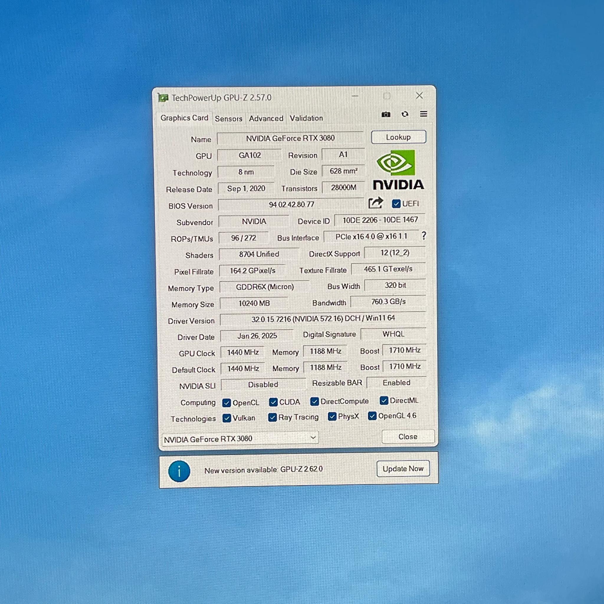This screenshot has width=604, height=604.
Task: Refresh GPU info via the refresh icon
Action: click(405, 114)
